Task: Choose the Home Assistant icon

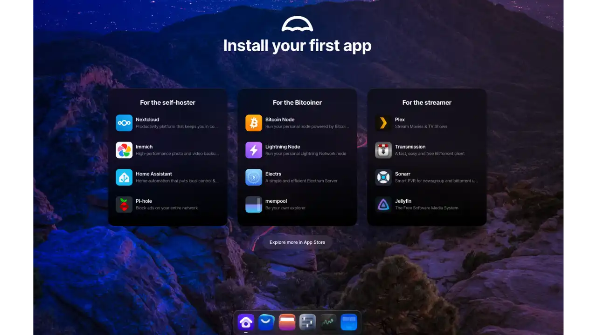Action: pyautogui.click(x=124, y=177)
